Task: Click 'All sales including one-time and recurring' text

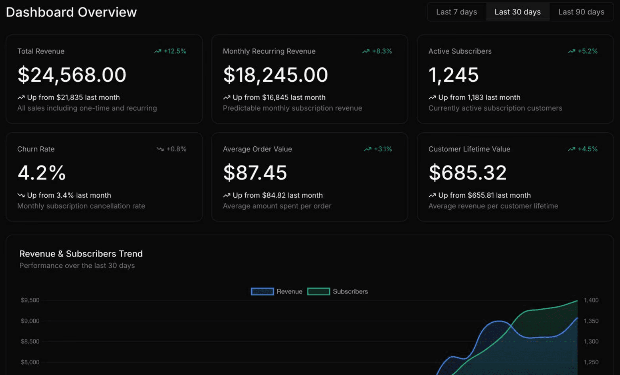Action: (x=87, y=108)
